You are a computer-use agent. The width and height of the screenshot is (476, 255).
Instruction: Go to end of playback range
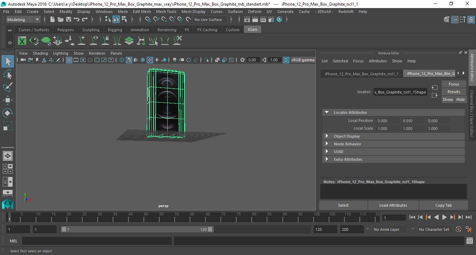click(x=469, y=218)
